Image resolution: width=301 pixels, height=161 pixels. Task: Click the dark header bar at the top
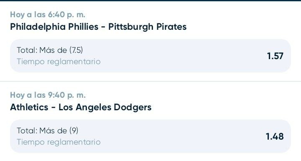tap(150, 0)
